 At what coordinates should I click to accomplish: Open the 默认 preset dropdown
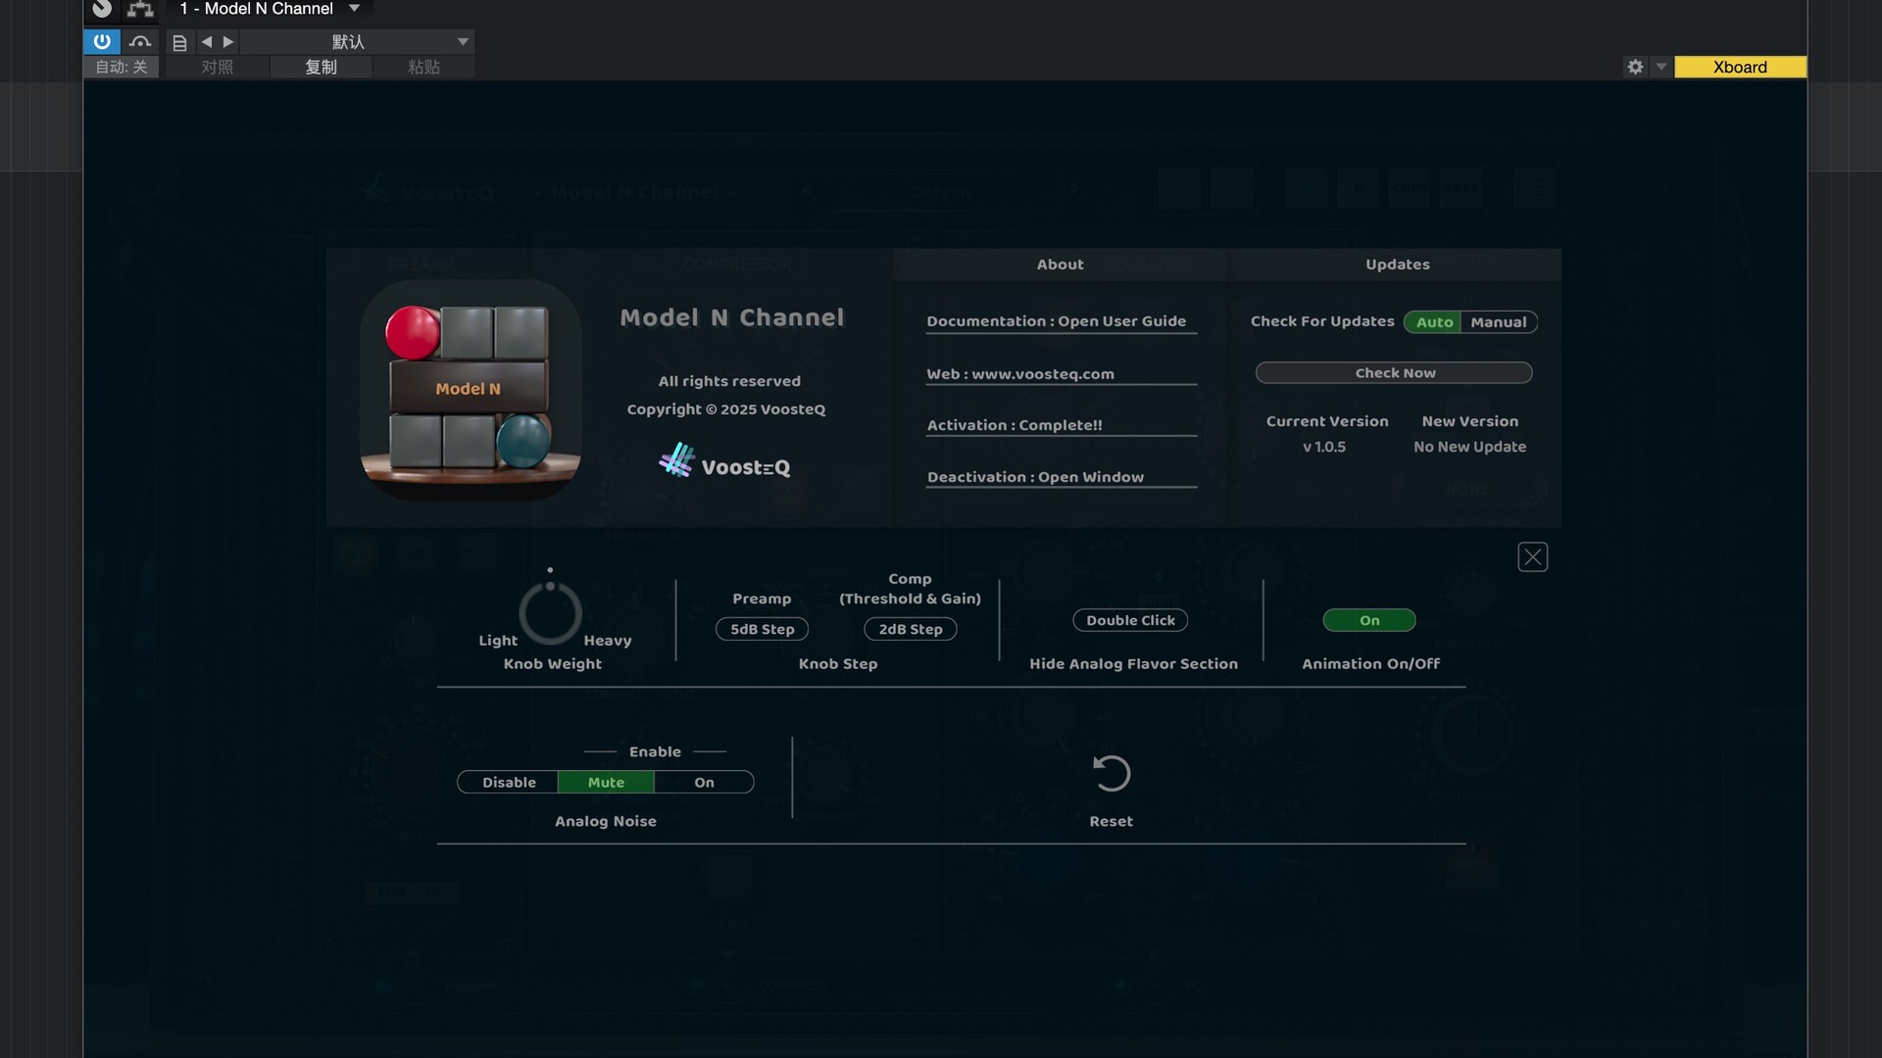(358, 42)
